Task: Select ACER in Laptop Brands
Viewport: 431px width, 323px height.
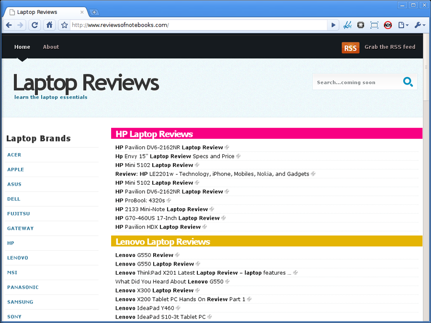Action: (x=14, y=155)
